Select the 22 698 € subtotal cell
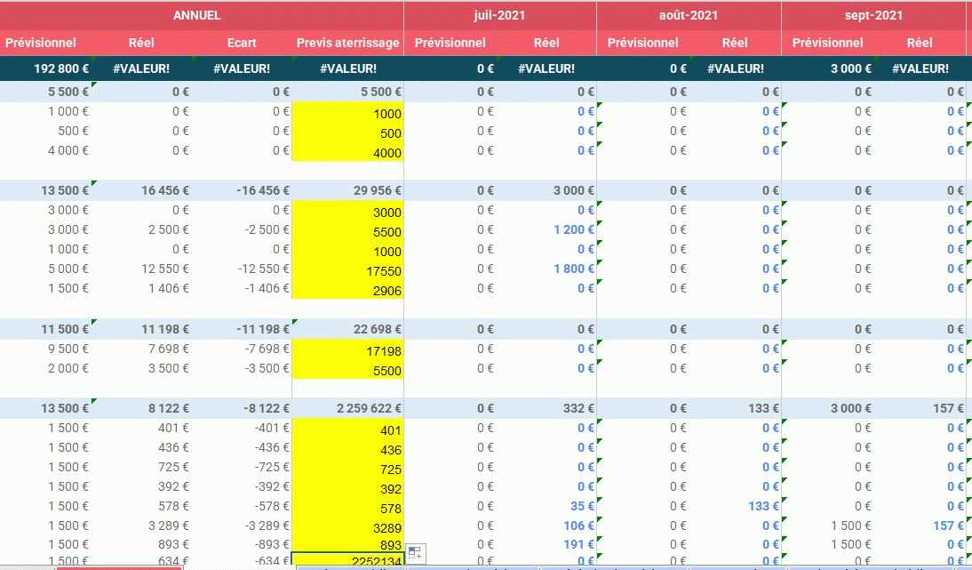972x570 pixels. (x=347, y=329)
